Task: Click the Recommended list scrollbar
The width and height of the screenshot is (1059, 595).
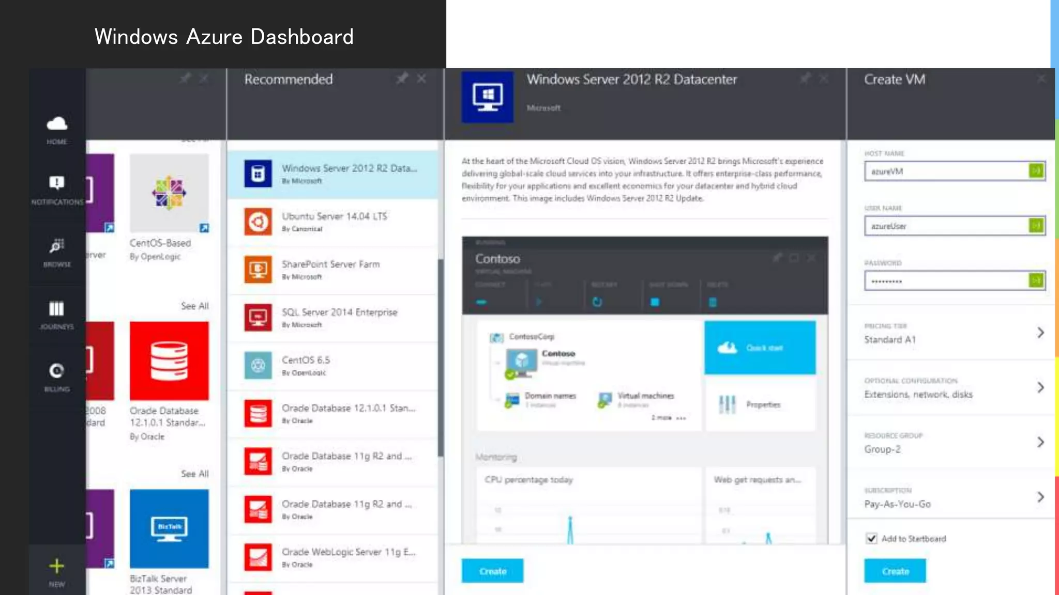Action: (441, 357)
